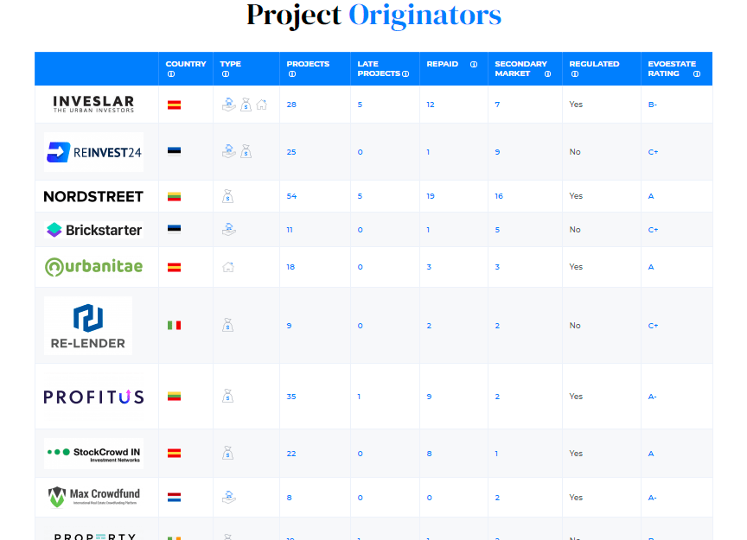Click Re-Lender's regulated value No
Screen dimensions: 747x540
(x=575, y=325)
